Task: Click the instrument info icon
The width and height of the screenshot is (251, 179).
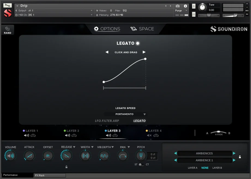Action: click(186, 6)
